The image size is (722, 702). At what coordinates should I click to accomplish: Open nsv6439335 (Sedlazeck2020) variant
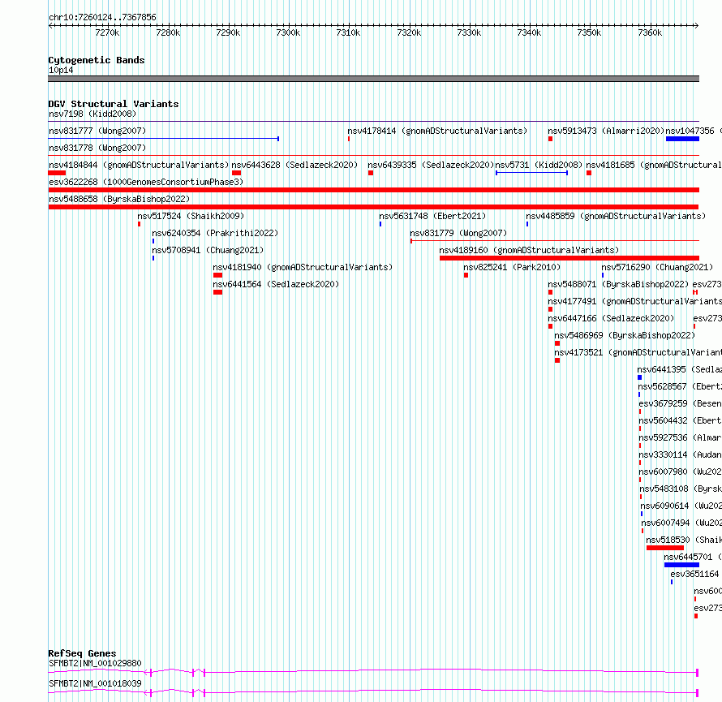point(431,165)
